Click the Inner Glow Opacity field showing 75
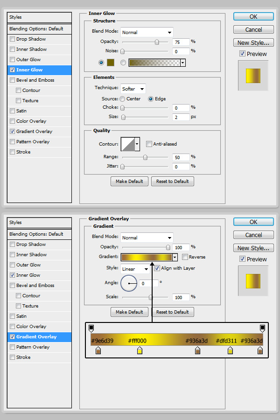 [x=181, y=42]
